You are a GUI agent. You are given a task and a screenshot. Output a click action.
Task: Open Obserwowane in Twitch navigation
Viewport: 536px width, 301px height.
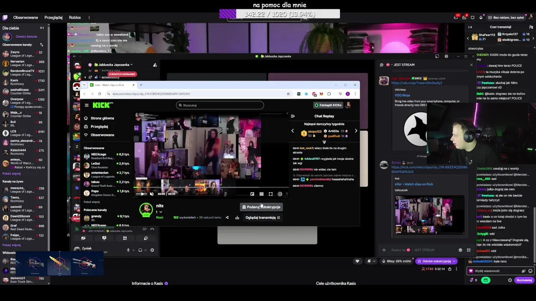[x=26, y=18]
